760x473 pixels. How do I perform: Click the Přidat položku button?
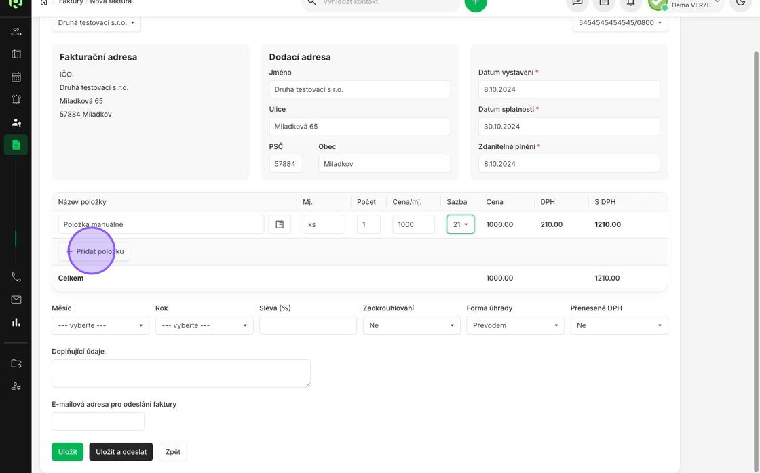tap(94, 251)
